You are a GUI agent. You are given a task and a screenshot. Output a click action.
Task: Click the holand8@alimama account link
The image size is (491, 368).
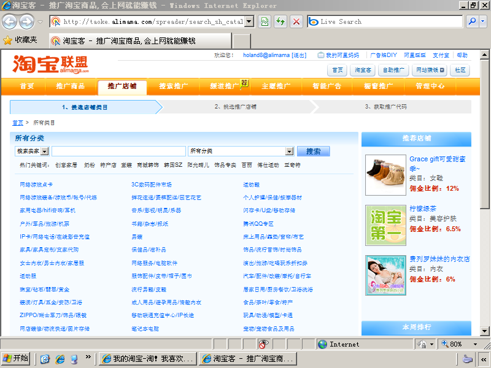(266, 55)
